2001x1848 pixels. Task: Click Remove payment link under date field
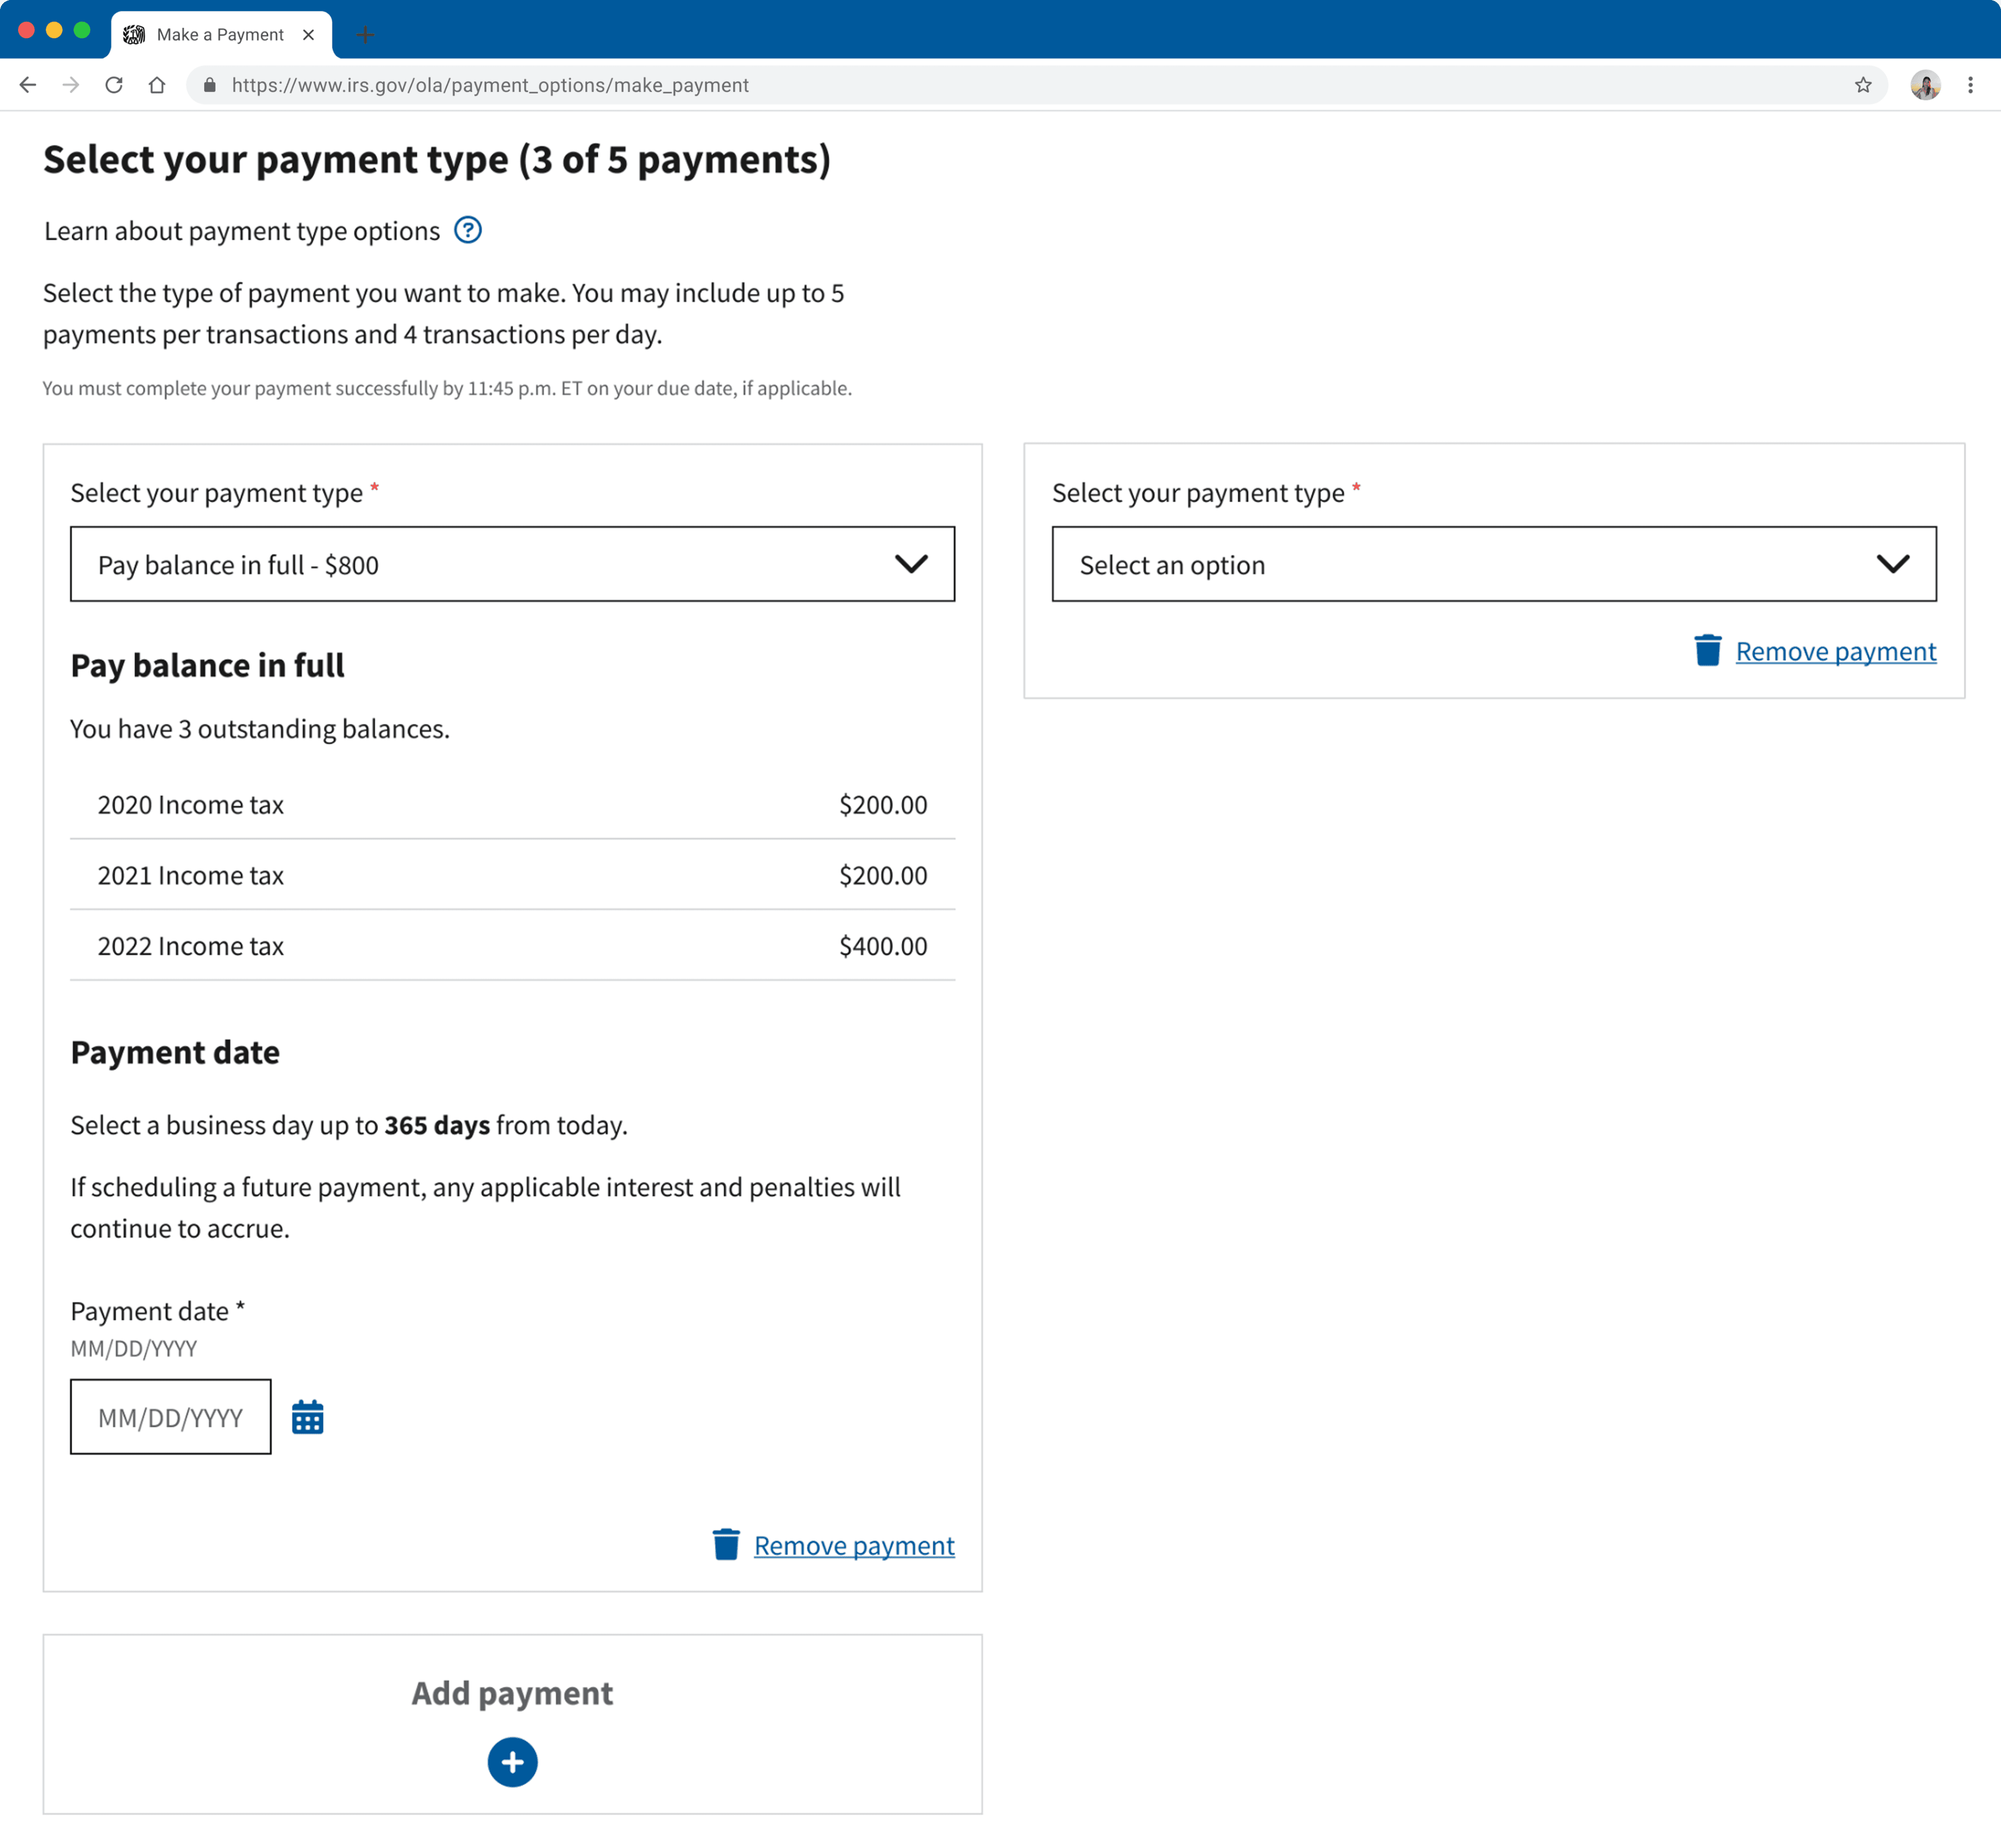(853, 1545)
